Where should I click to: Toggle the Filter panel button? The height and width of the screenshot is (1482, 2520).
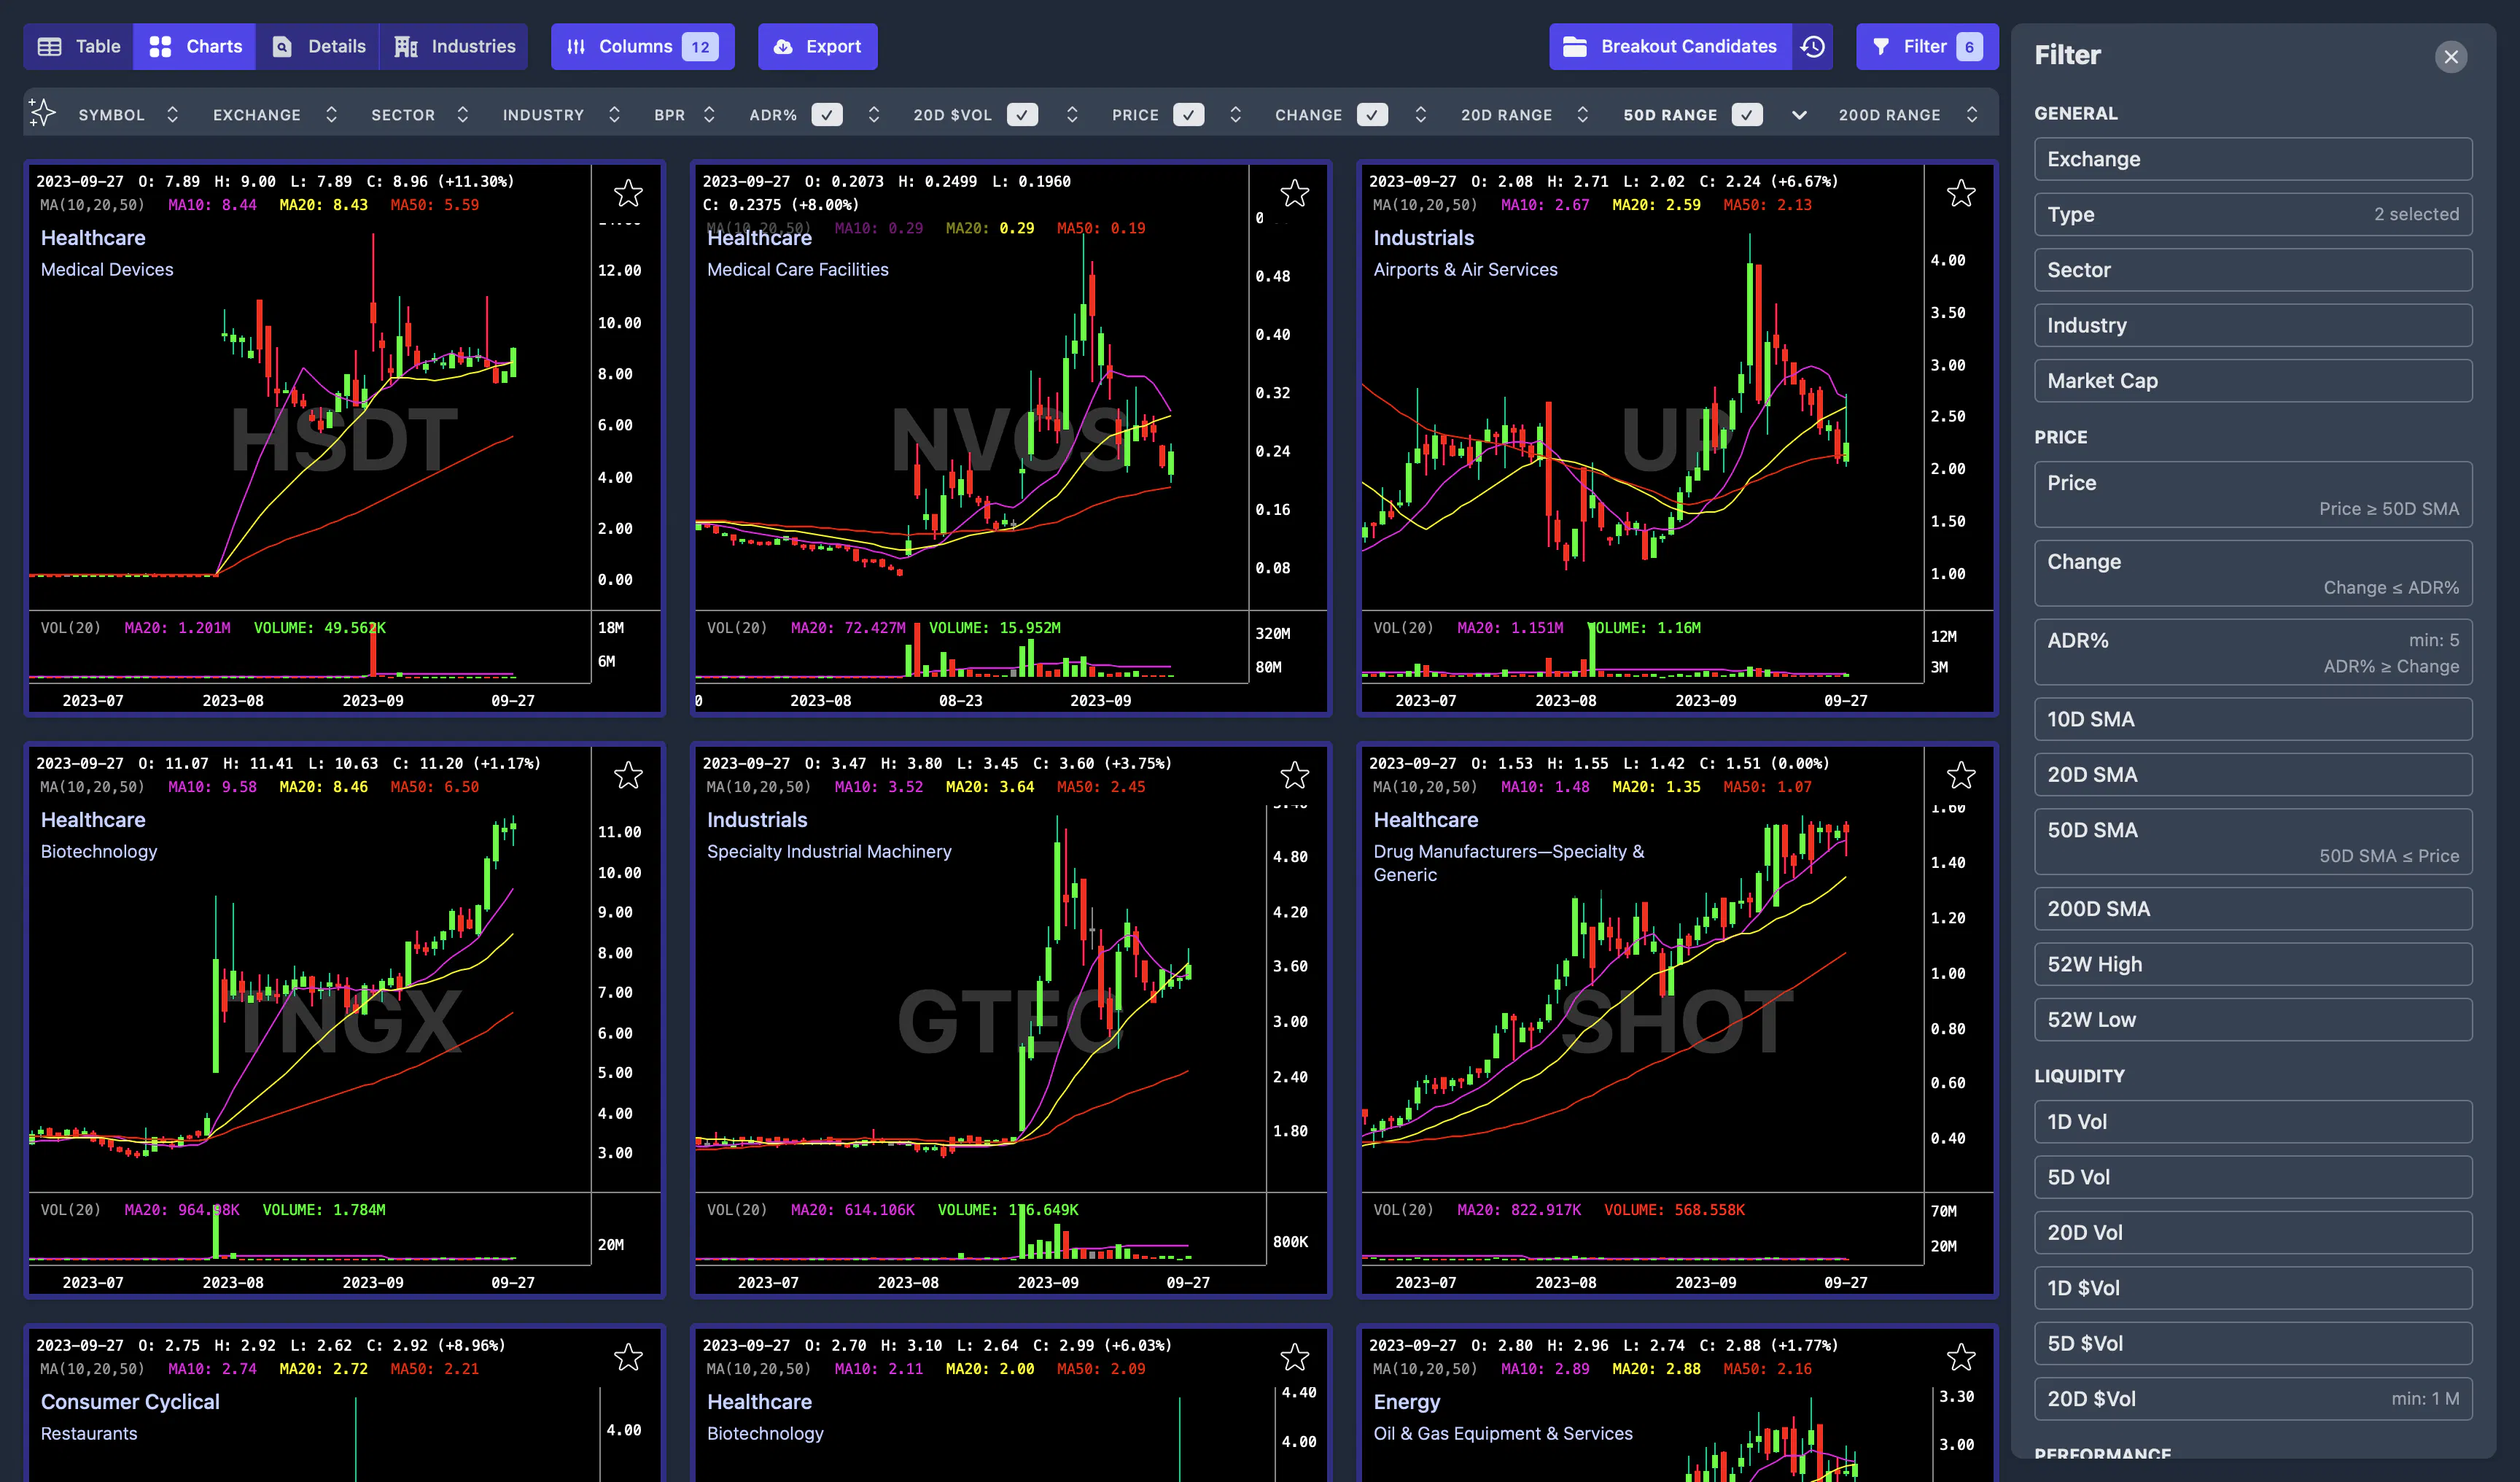coord(1926,46)
